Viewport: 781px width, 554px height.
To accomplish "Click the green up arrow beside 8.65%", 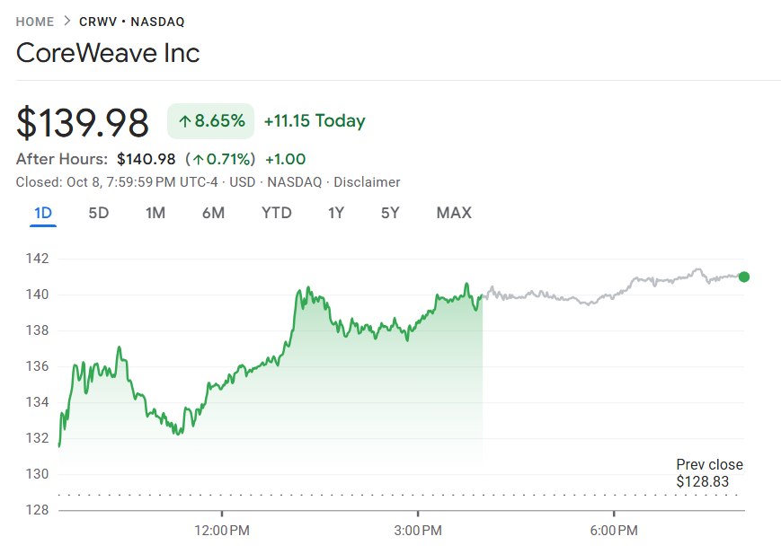I will (184, 121).
